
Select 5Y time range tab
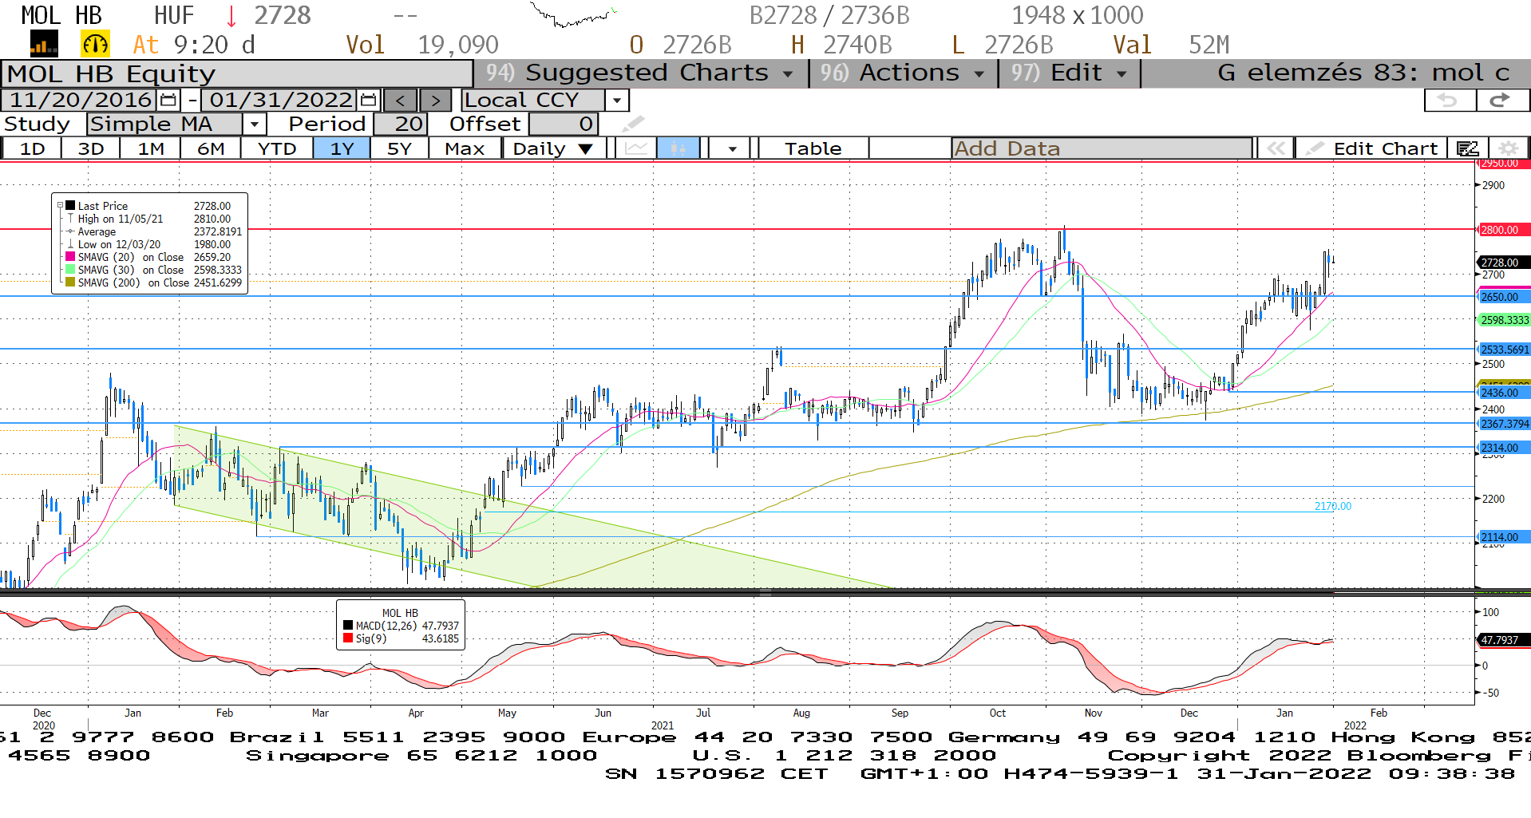[399, 148]
